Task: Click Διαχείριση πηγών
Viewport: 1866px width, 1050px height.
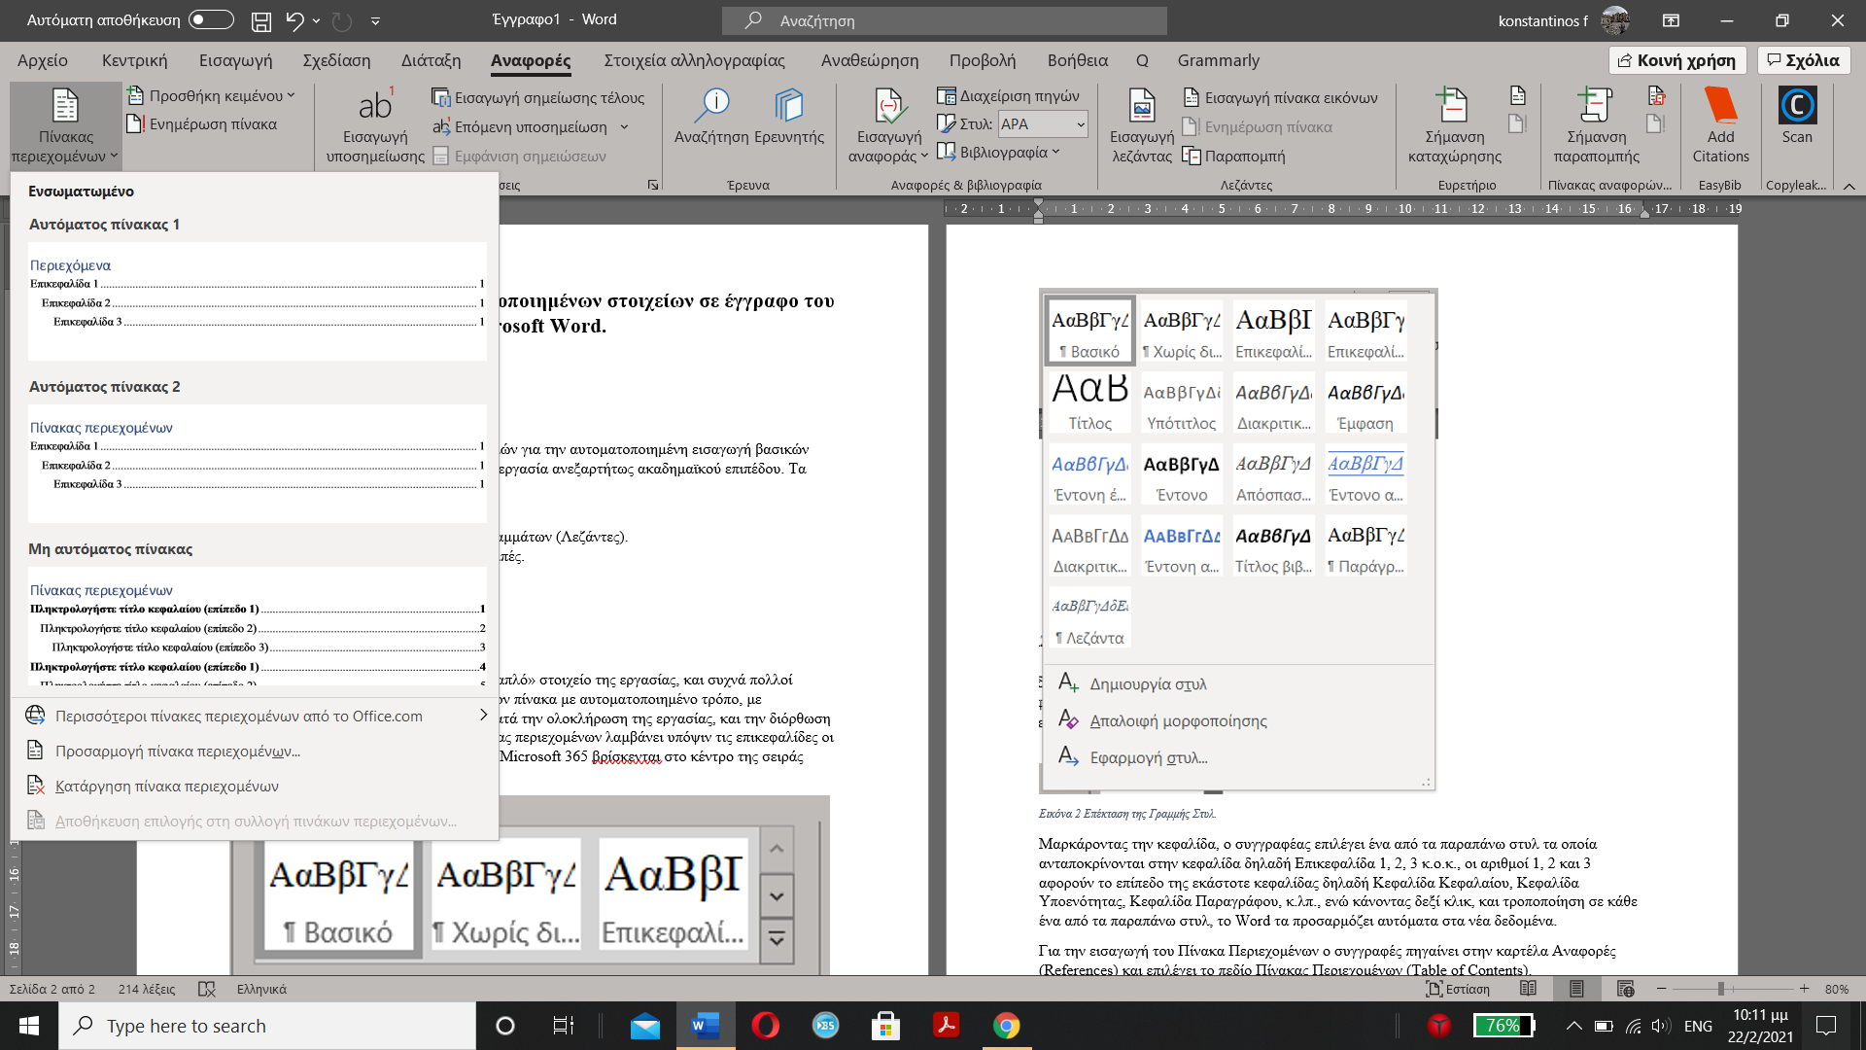Action: tap(1009, 95)
